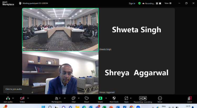Expand the Chat options arrow
This screenshot has width=197, height=108.
click(x=79, y=98)
